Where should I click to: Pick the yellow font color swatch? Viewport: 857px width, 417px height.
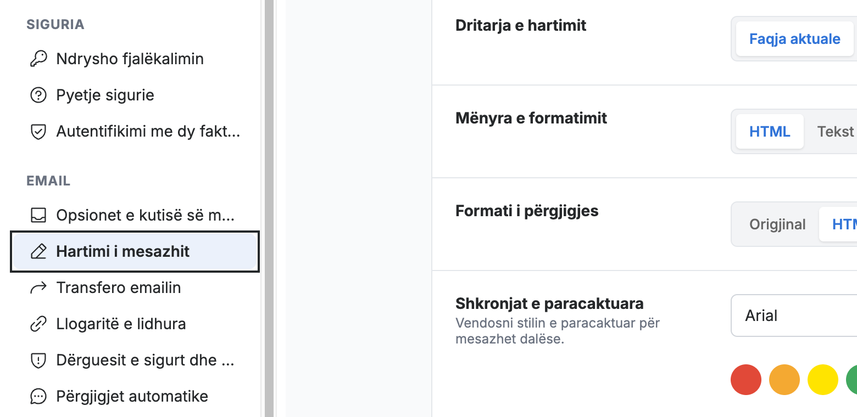[823, 379]
